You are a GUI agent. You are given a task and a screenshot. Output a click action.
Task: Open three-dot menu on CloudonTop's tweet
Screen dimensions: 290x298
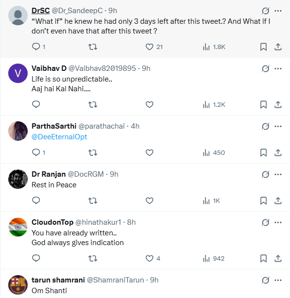point(278,222)
